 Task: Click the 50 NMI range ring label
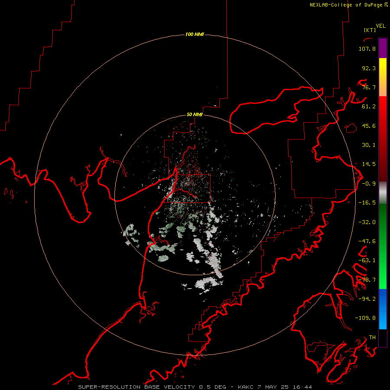tap(195, 114)
